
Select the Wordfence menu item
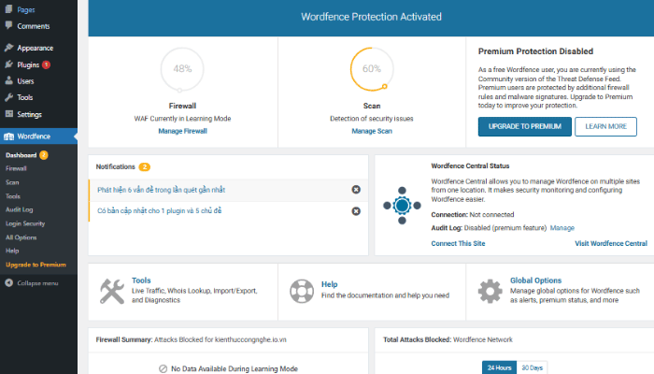(x=38, y=137)
